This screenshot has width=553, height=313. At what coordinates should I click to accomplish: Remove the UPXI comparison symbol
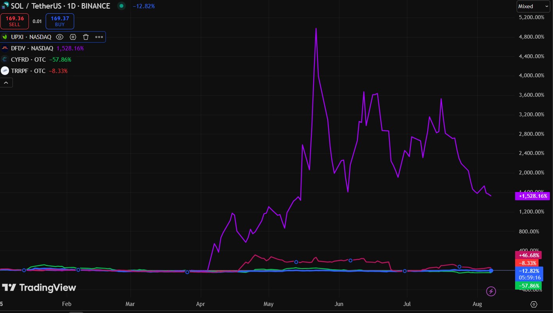pyautogui.click(x=86, y=37)
